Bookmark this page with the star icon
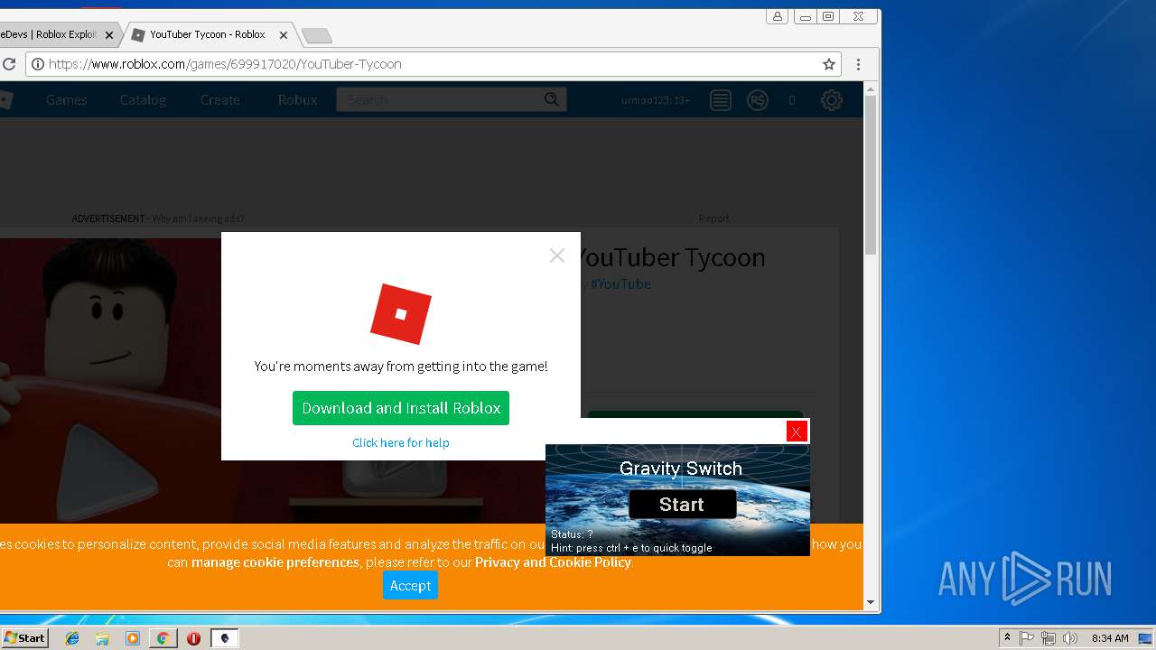The image size is (1156, 650). (x=828, y=64)
